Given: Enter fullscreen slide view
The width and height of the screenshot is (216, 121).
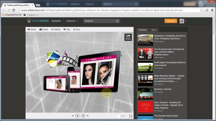Looking at the screenshot, I should pyautogui.click(x=131, y=116).
